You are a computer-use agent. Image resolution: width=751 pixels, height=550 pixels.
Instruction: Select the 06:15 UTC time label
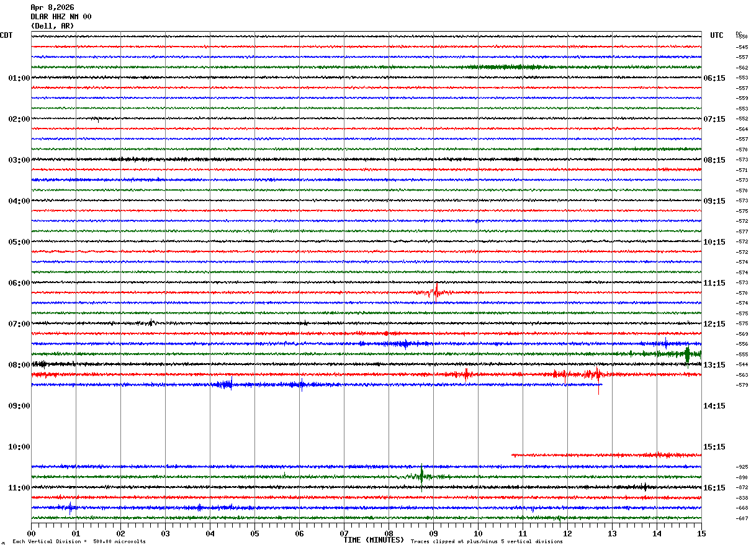pyautogui.click(x=714, y=78)
